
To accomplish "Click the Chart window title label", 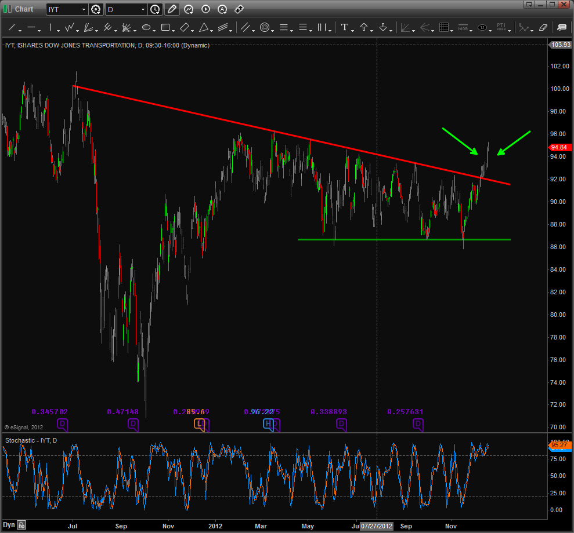I will 24,9.
